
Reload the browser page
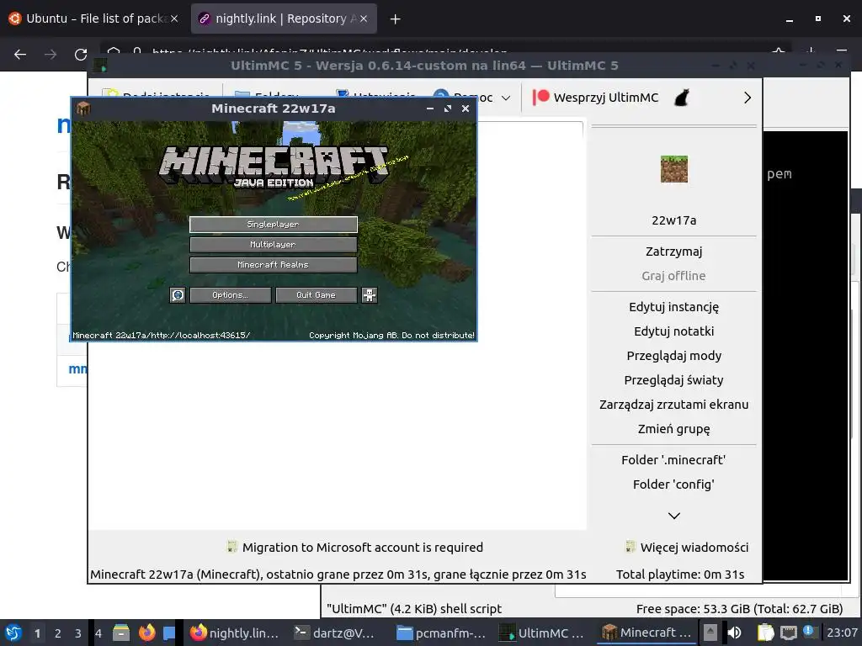tap(81, 55)
